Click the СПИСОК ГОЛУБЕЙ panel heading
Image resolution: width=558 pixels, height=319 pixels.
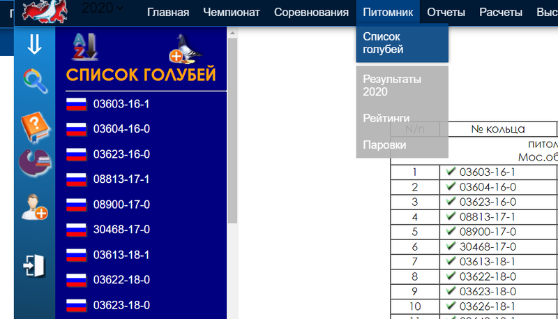pyautogui.click(x=141, y=75)
